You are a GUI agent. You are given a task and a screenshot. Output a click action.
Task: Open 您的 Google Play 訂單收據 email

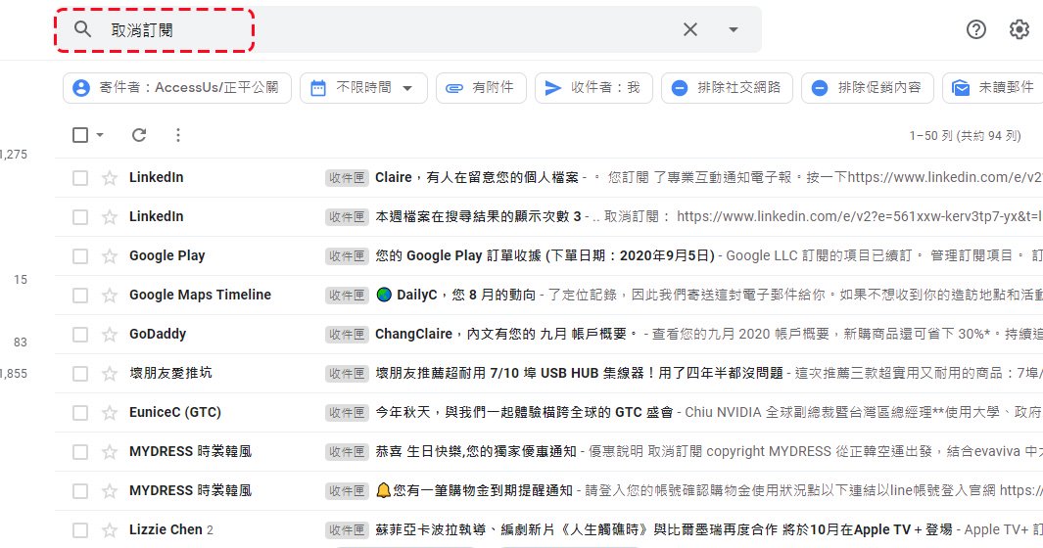[545, 256]
